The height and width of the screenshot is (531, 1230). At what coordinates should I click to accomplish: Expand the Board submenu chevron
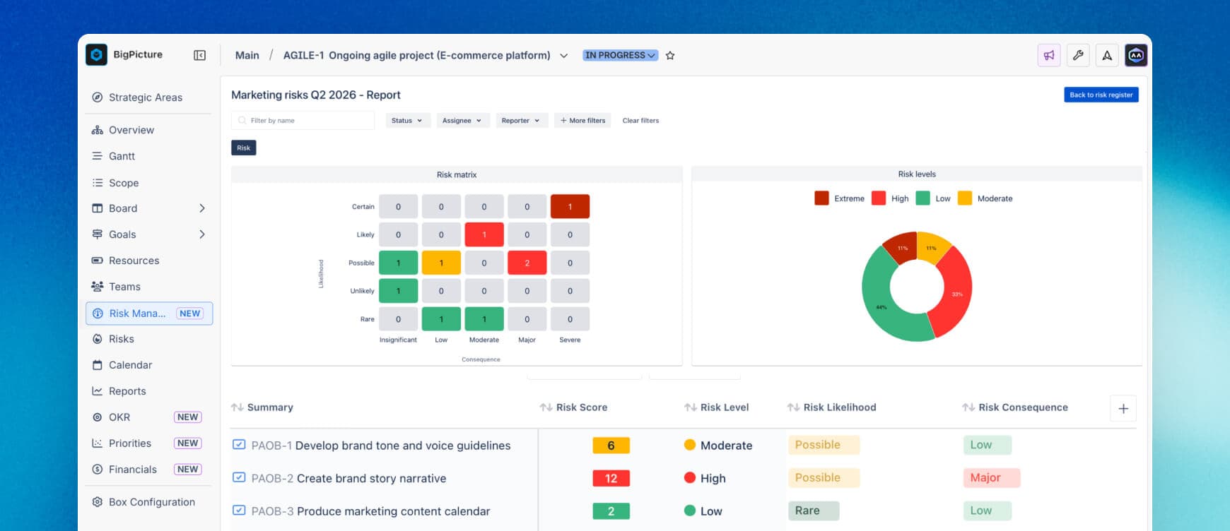[202, 208]
